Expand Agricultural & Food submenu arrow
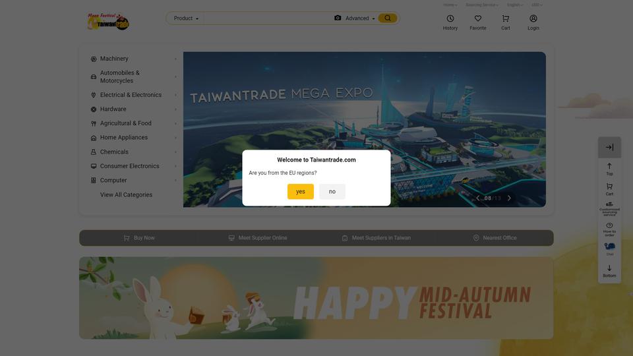633x356 pixels. pyautogui.click(x=175, y=123)
